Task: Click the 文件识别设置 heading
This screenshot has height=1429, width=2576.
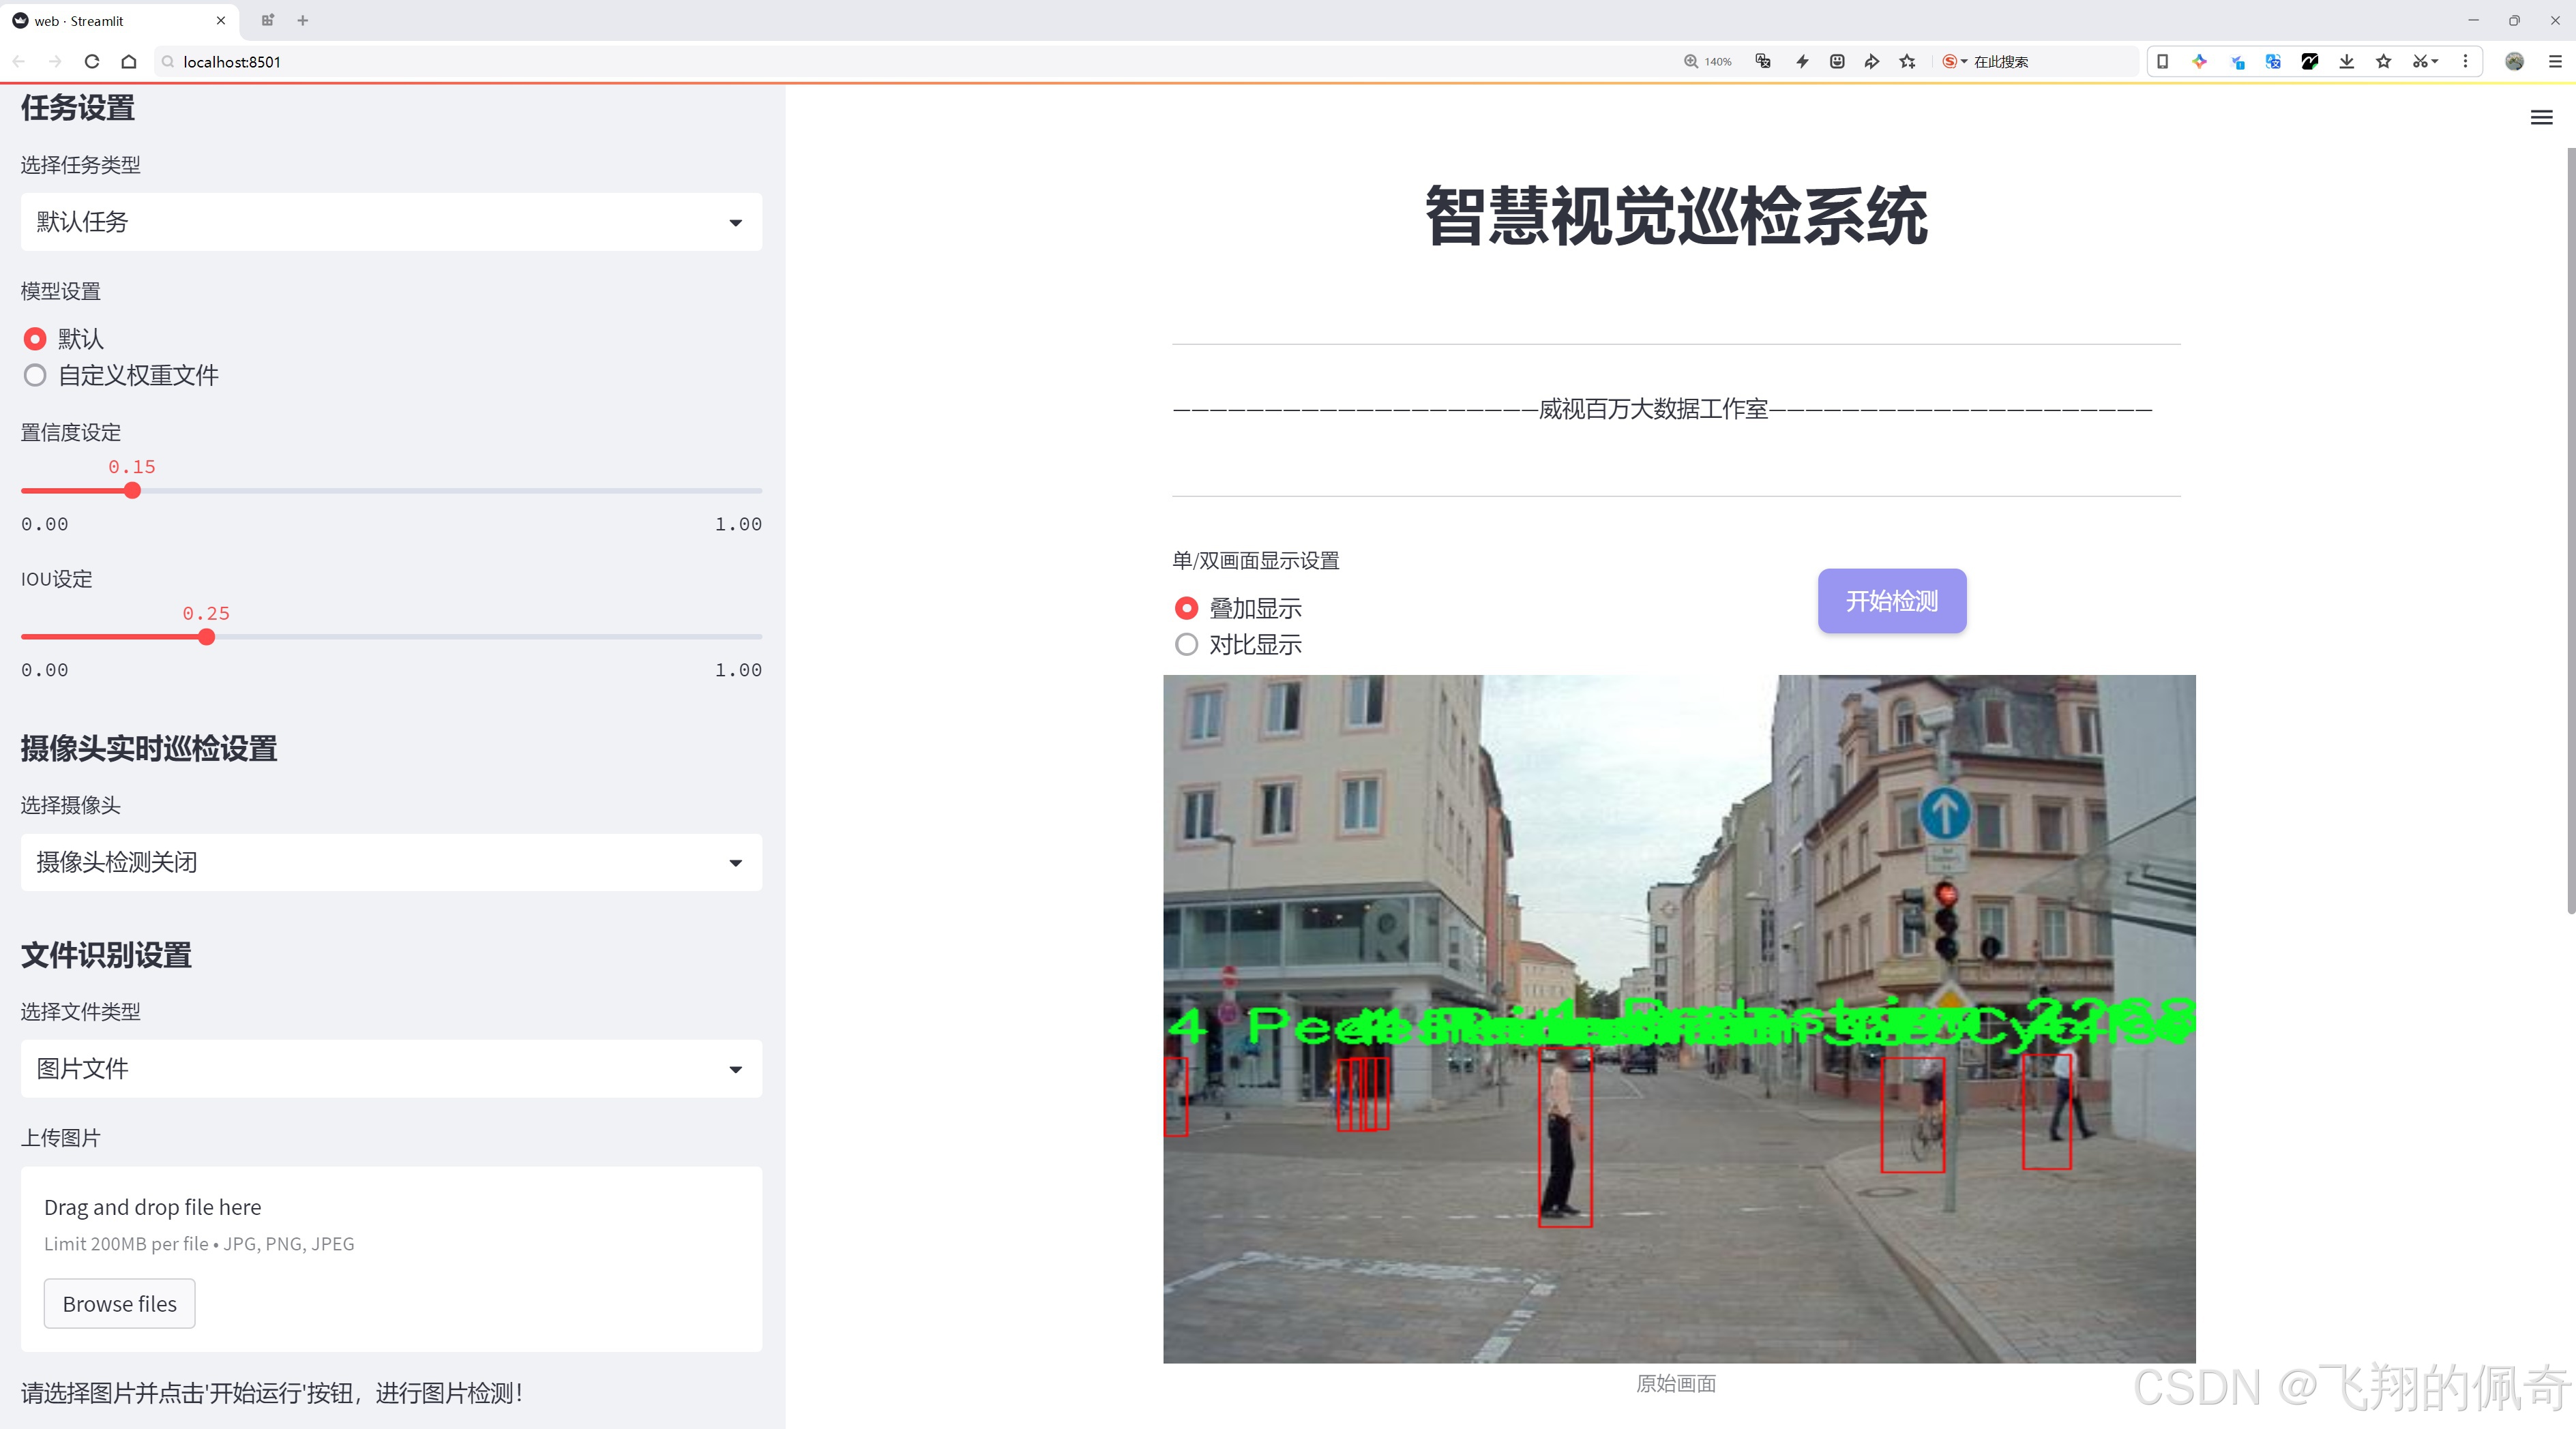Action: 106,955
